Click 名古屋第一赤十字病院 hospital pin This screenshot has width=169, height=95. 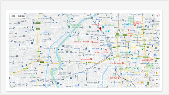click(88, 42)
